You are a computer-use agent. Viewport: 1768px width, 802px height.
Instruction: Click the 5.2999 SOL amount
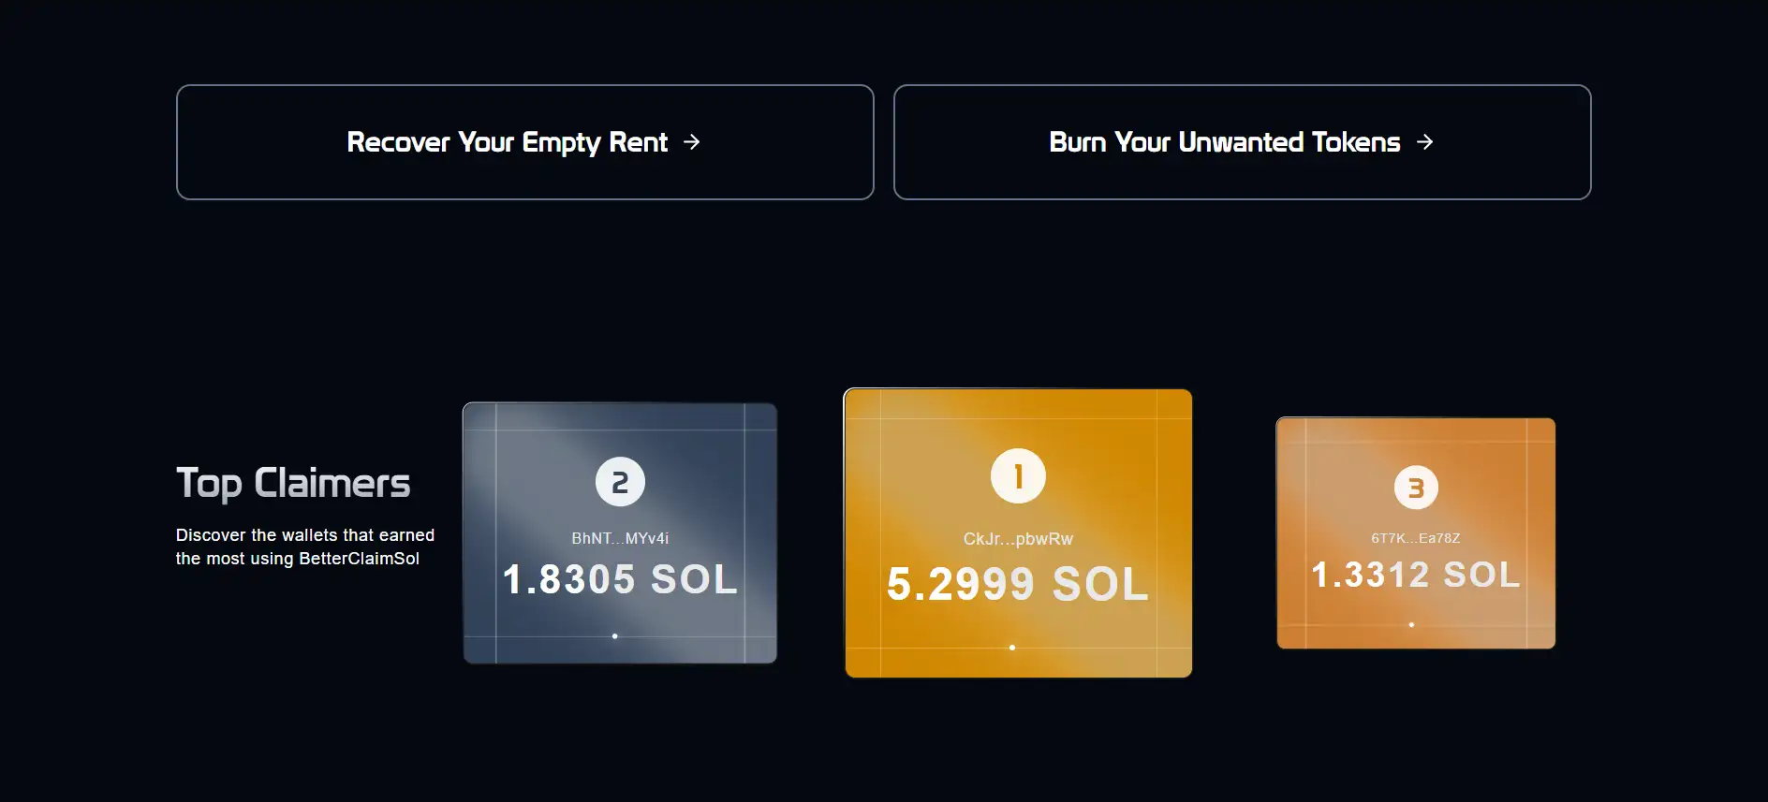tap(1018, 585)
